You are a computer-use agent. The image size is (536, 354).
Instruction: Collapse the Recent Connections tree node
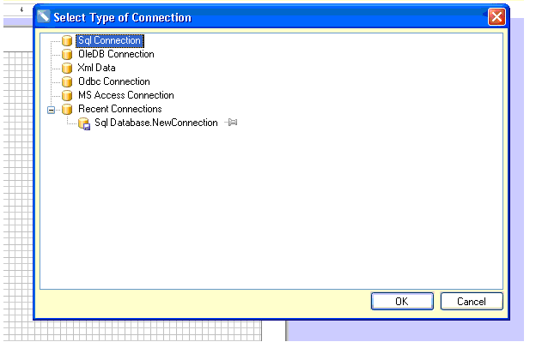pyautogui.click(x=51, y=110)
